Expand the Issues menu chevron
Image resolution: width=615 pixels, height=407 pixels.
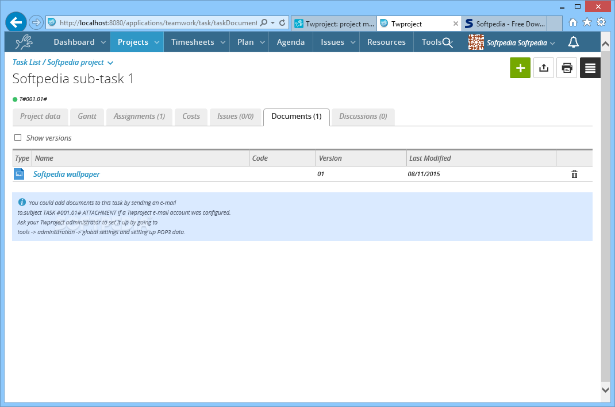[x=352, y=42]
